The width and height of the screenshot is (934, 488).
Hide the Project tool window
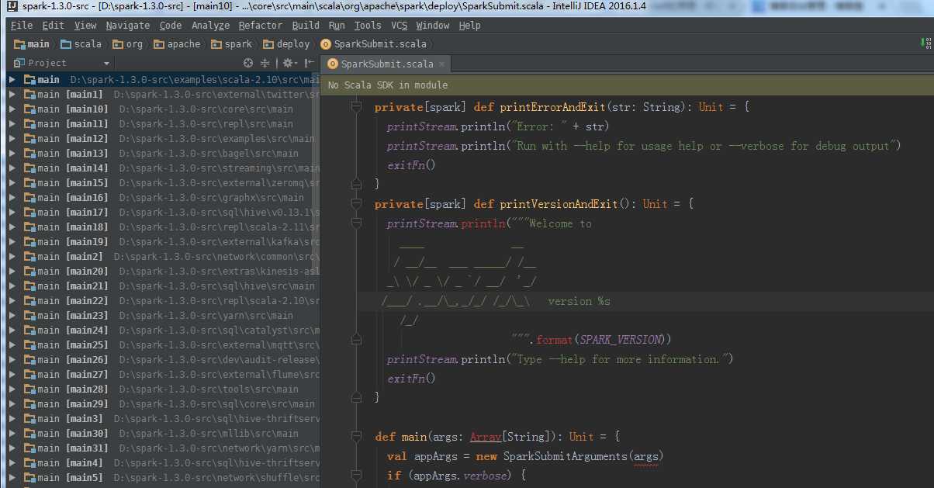308,63
